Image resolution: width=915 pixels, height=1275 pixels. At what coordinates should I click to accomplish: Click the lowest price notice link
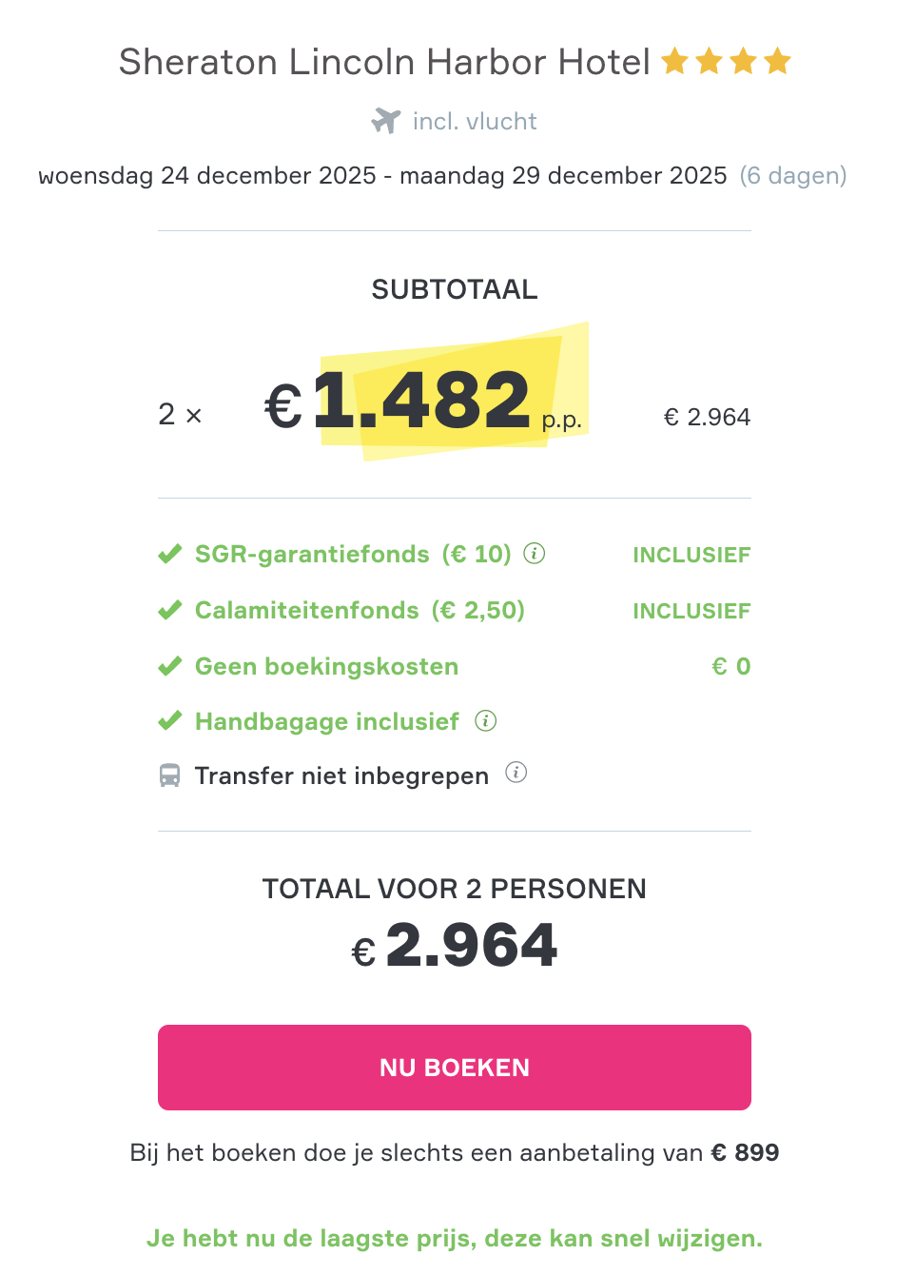(x=456, y=1238)
